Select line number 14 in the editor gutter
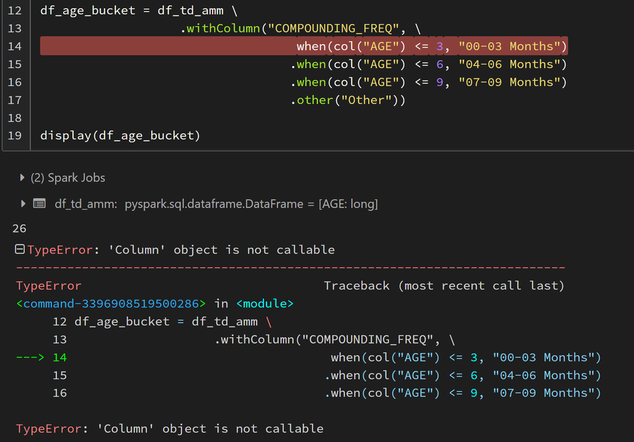 click(15, 46)
